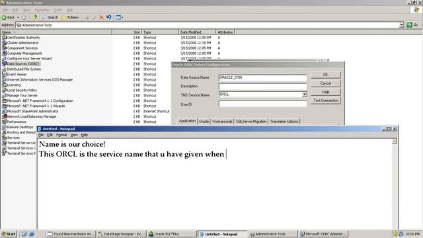Click the Up folder icon in the toolbar

click(35, 17)
